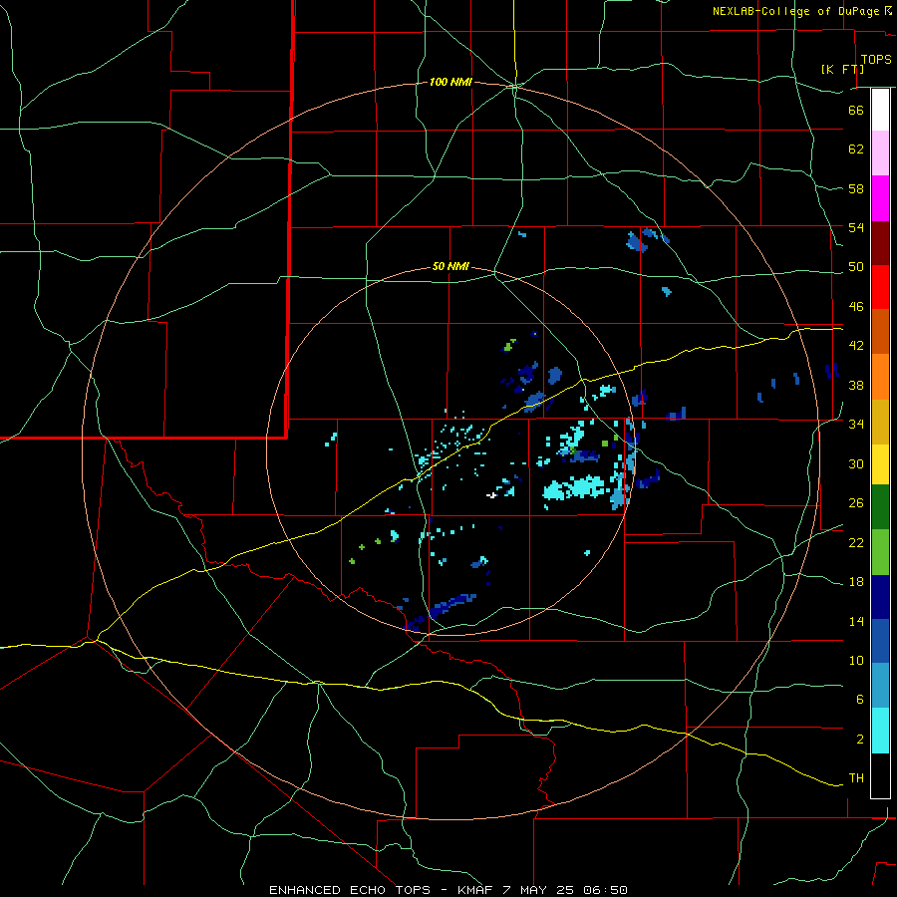Click legend value '6'

click(860, 700)
